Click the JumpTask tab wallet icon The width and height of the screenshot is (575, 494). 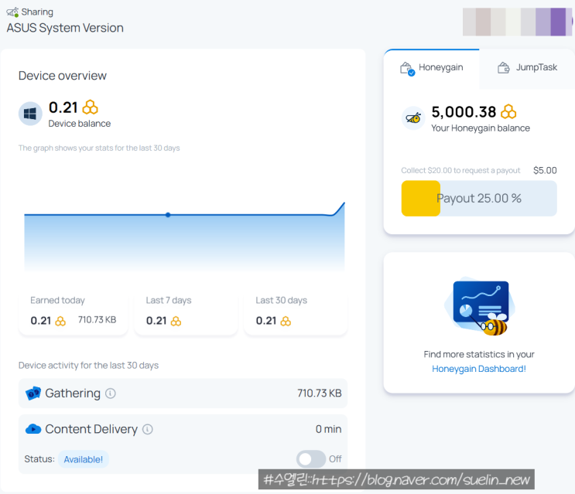(504, 68)
